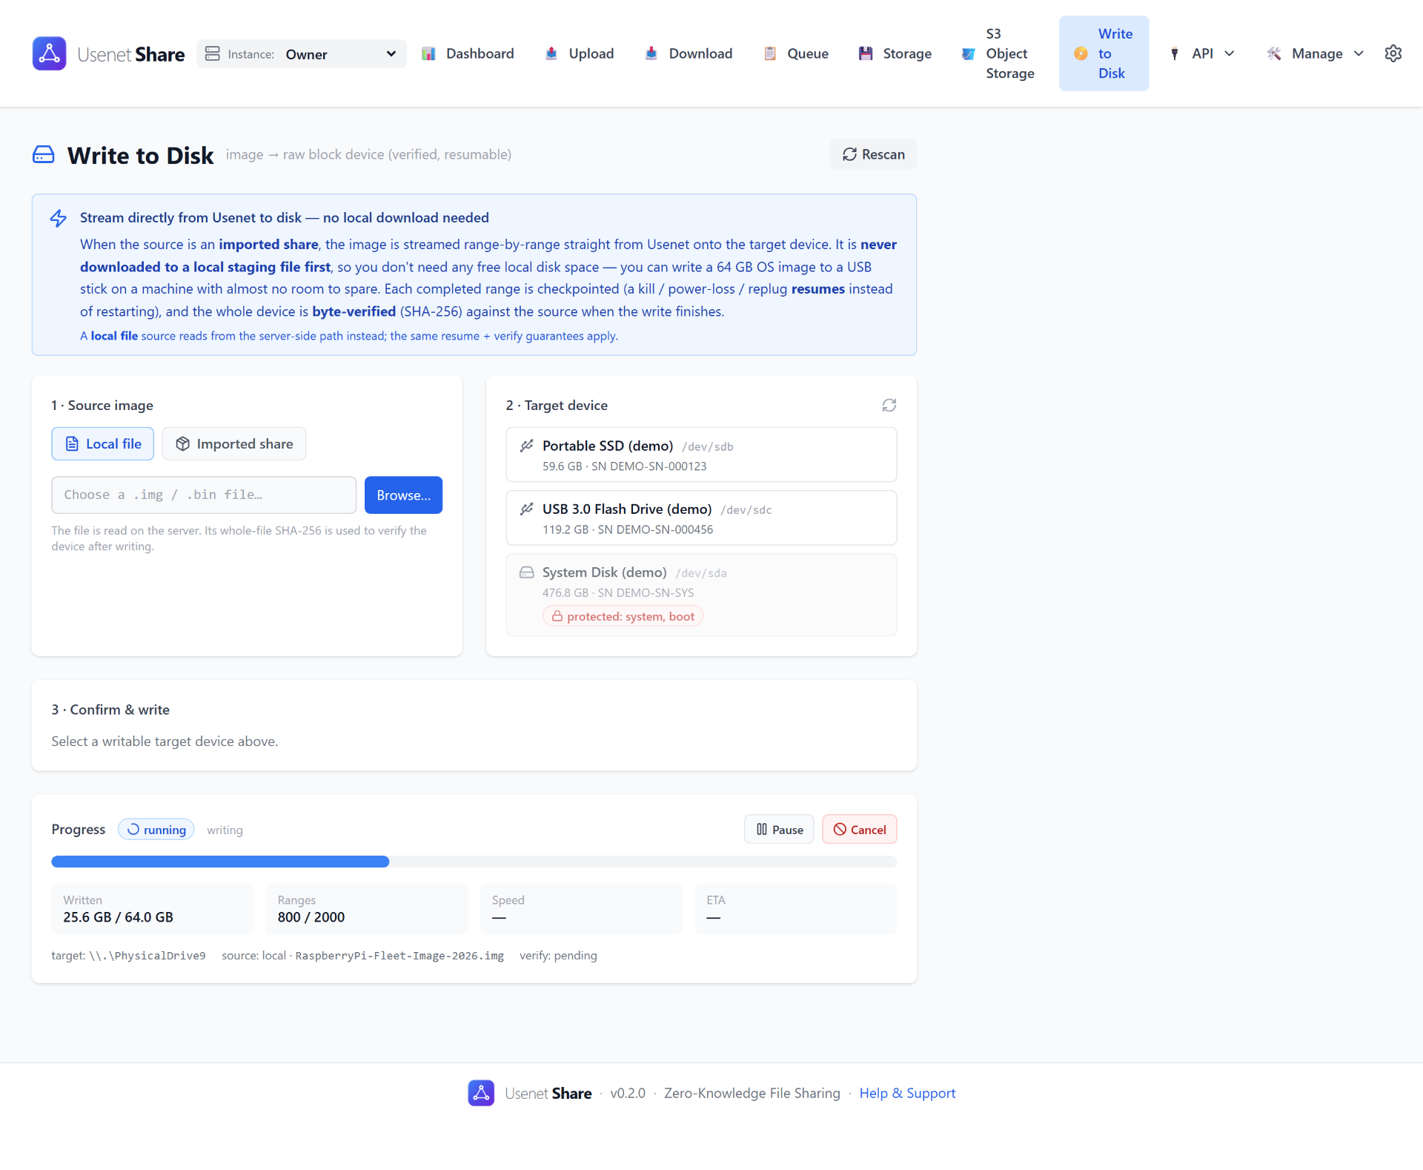Select System Disk (demo) protected device

point(701,595)
